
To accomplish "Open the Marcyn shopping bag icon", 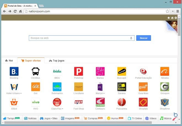I will coord(100,87).
